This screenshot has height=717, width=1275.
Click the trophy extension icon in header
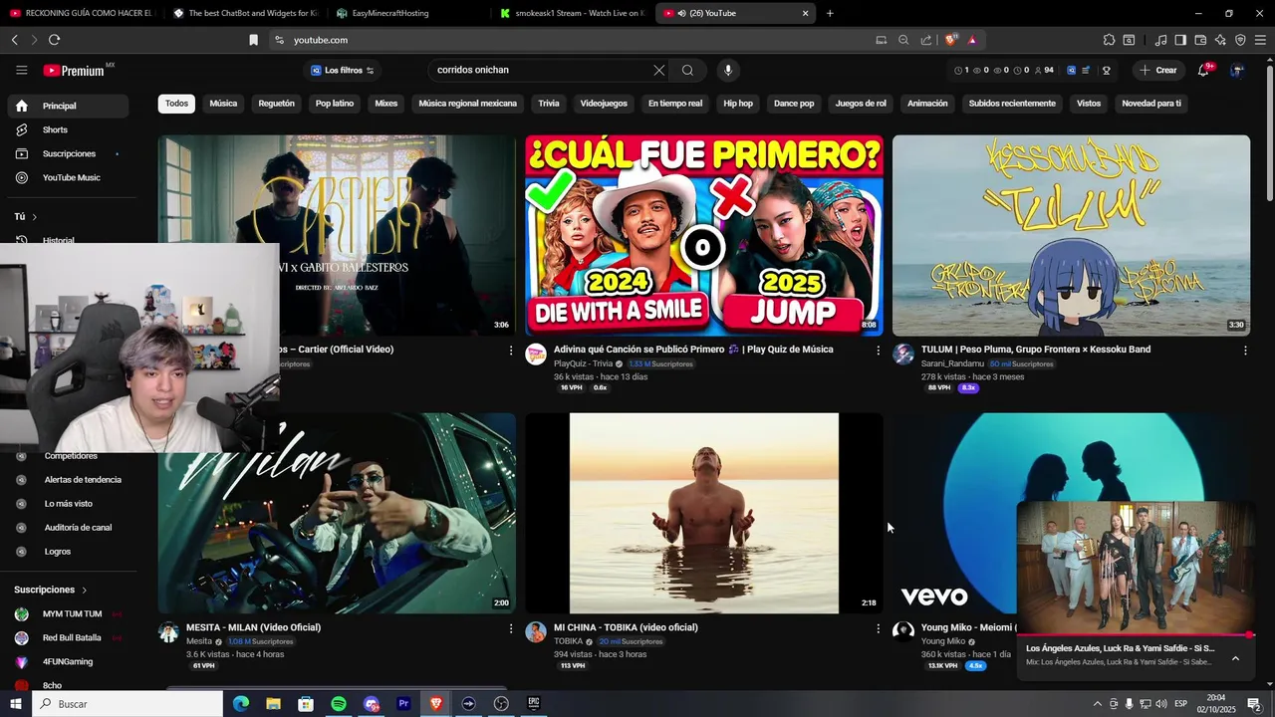point(1107,71)
